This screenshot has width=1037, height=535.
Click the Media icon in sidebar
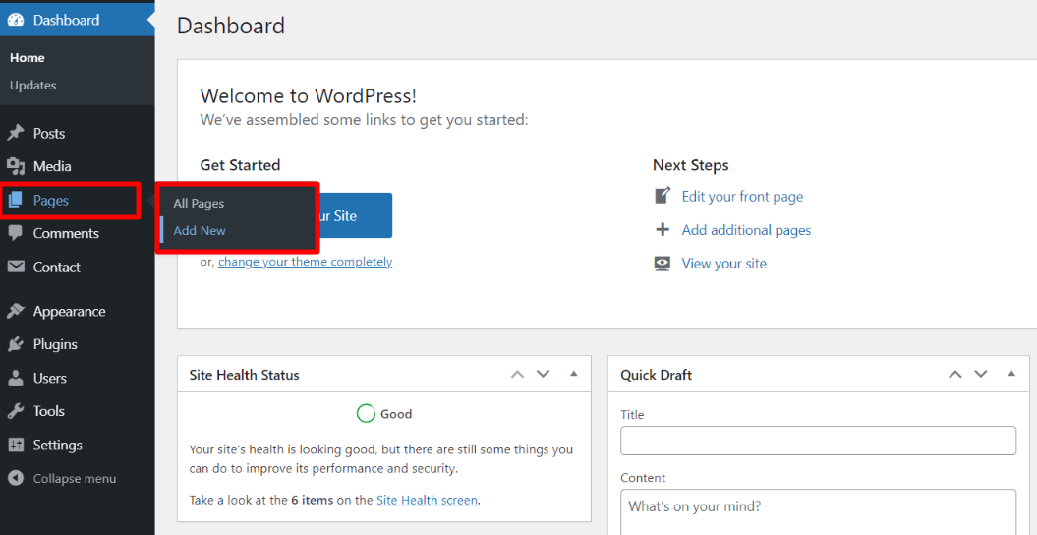point(16,166)
